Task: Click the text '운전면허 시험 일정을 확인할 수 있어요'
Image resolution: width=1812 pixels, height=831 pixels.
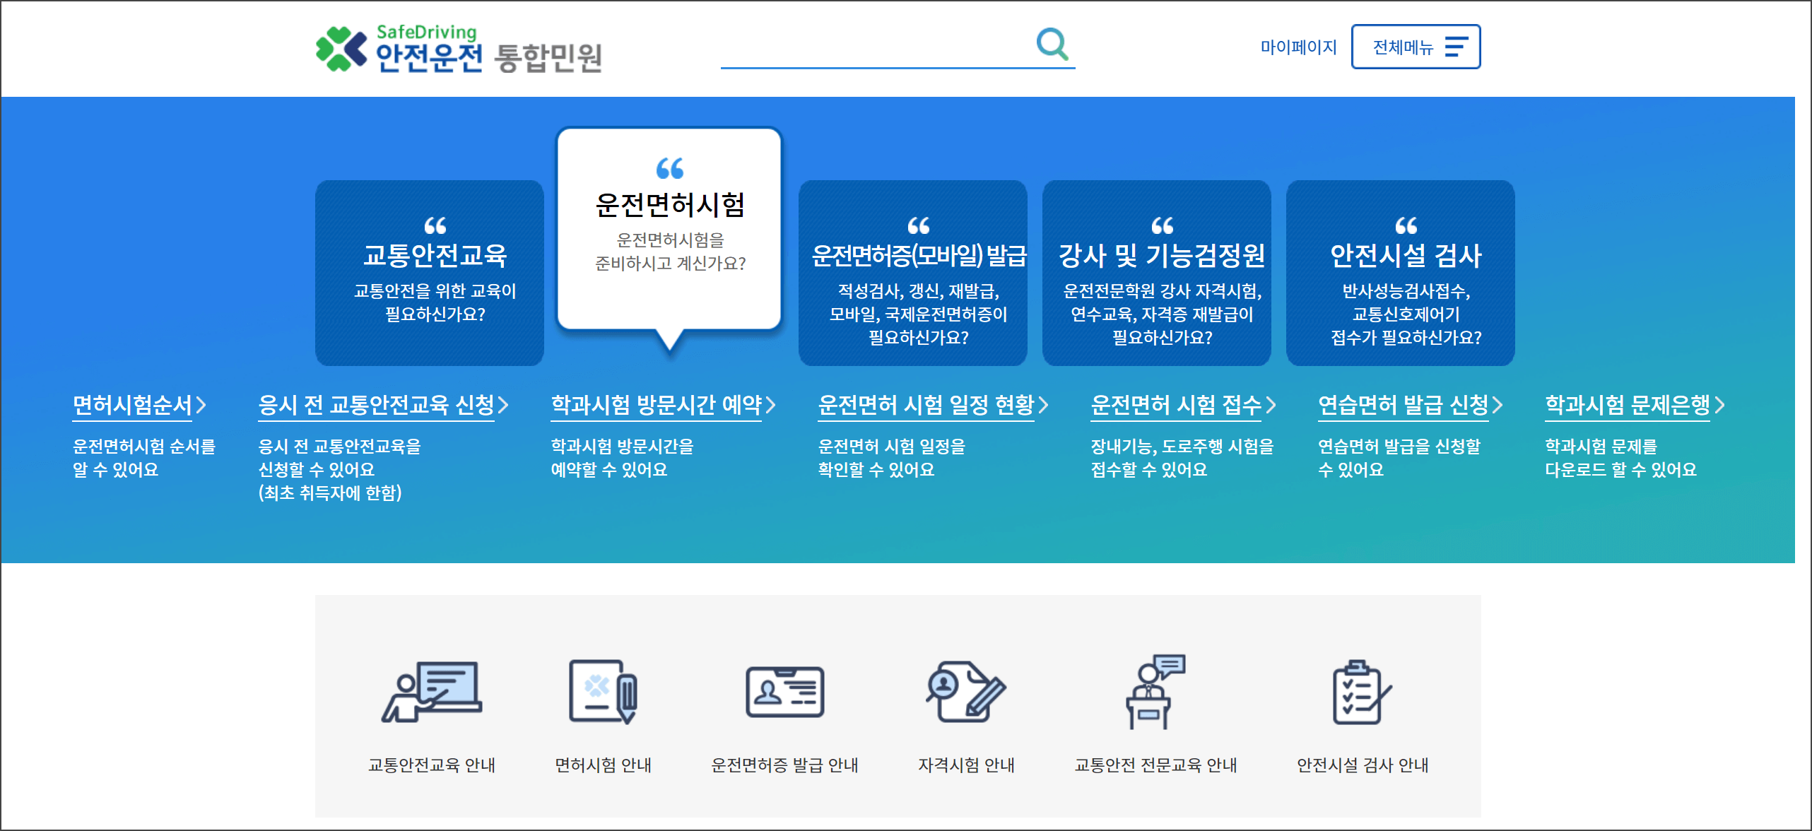Action: (892, 458)
